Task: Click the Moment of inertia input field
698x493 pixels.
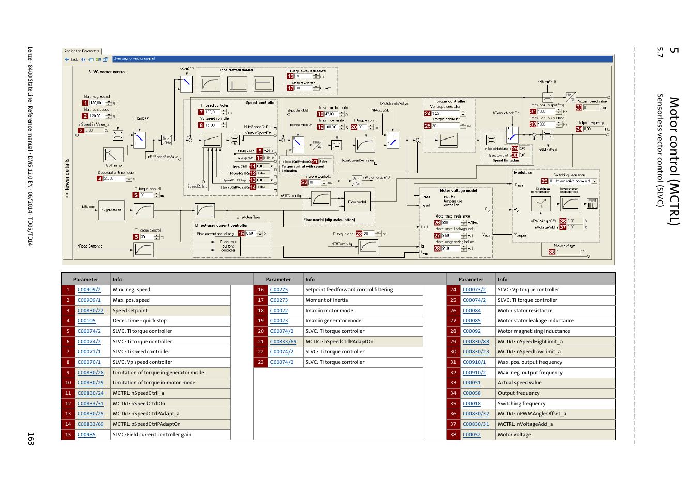Action: pyautogui.click(x=304, y=88)
